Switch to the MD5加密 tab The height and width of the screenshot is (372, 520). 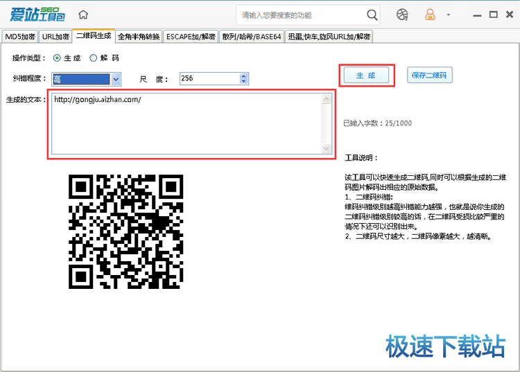click(x=20, y=37)
